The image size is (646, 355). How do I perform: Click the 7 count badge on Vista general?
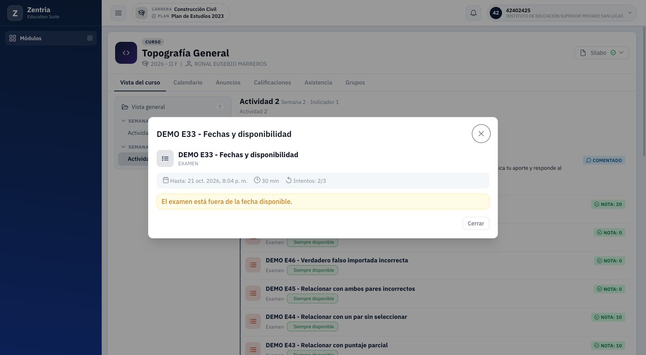(220, 107)
